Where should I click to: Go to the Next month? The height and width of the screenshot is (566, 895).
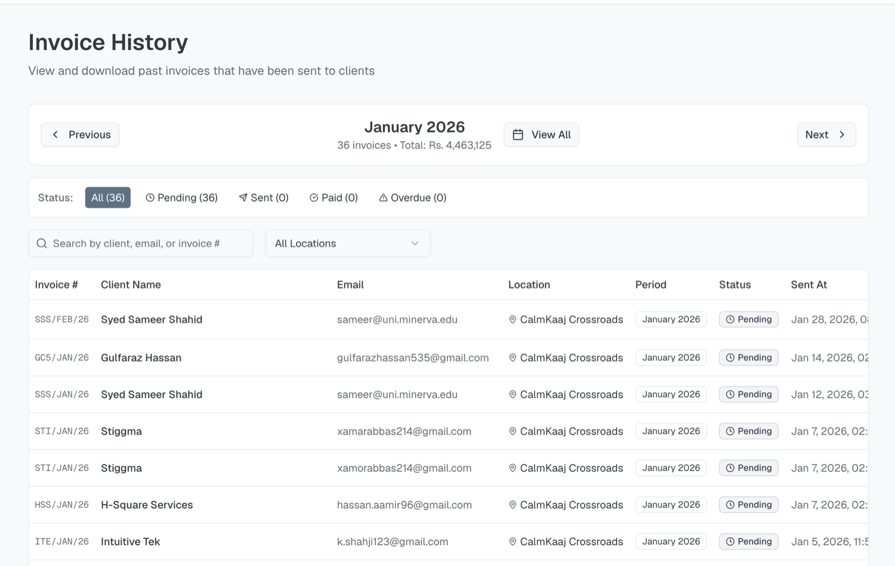826,134
